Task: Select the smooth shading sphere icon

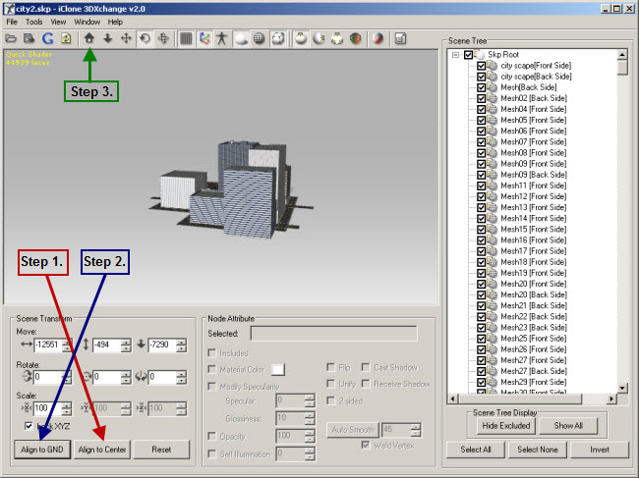Action: click(241, 38)
